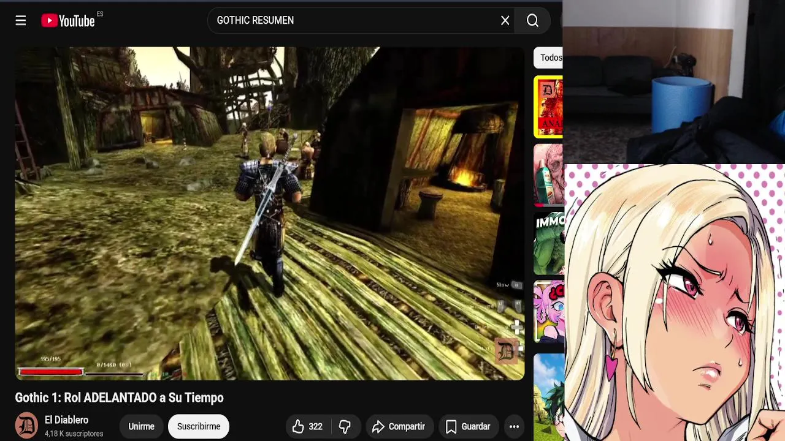Screen dimensions: 785x441
Task: Open El Diablero channel avatar
Action: pos(26,426)
